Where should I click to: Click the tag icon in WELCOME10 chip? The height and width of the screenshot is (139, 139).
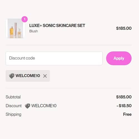tap(12, 76)
